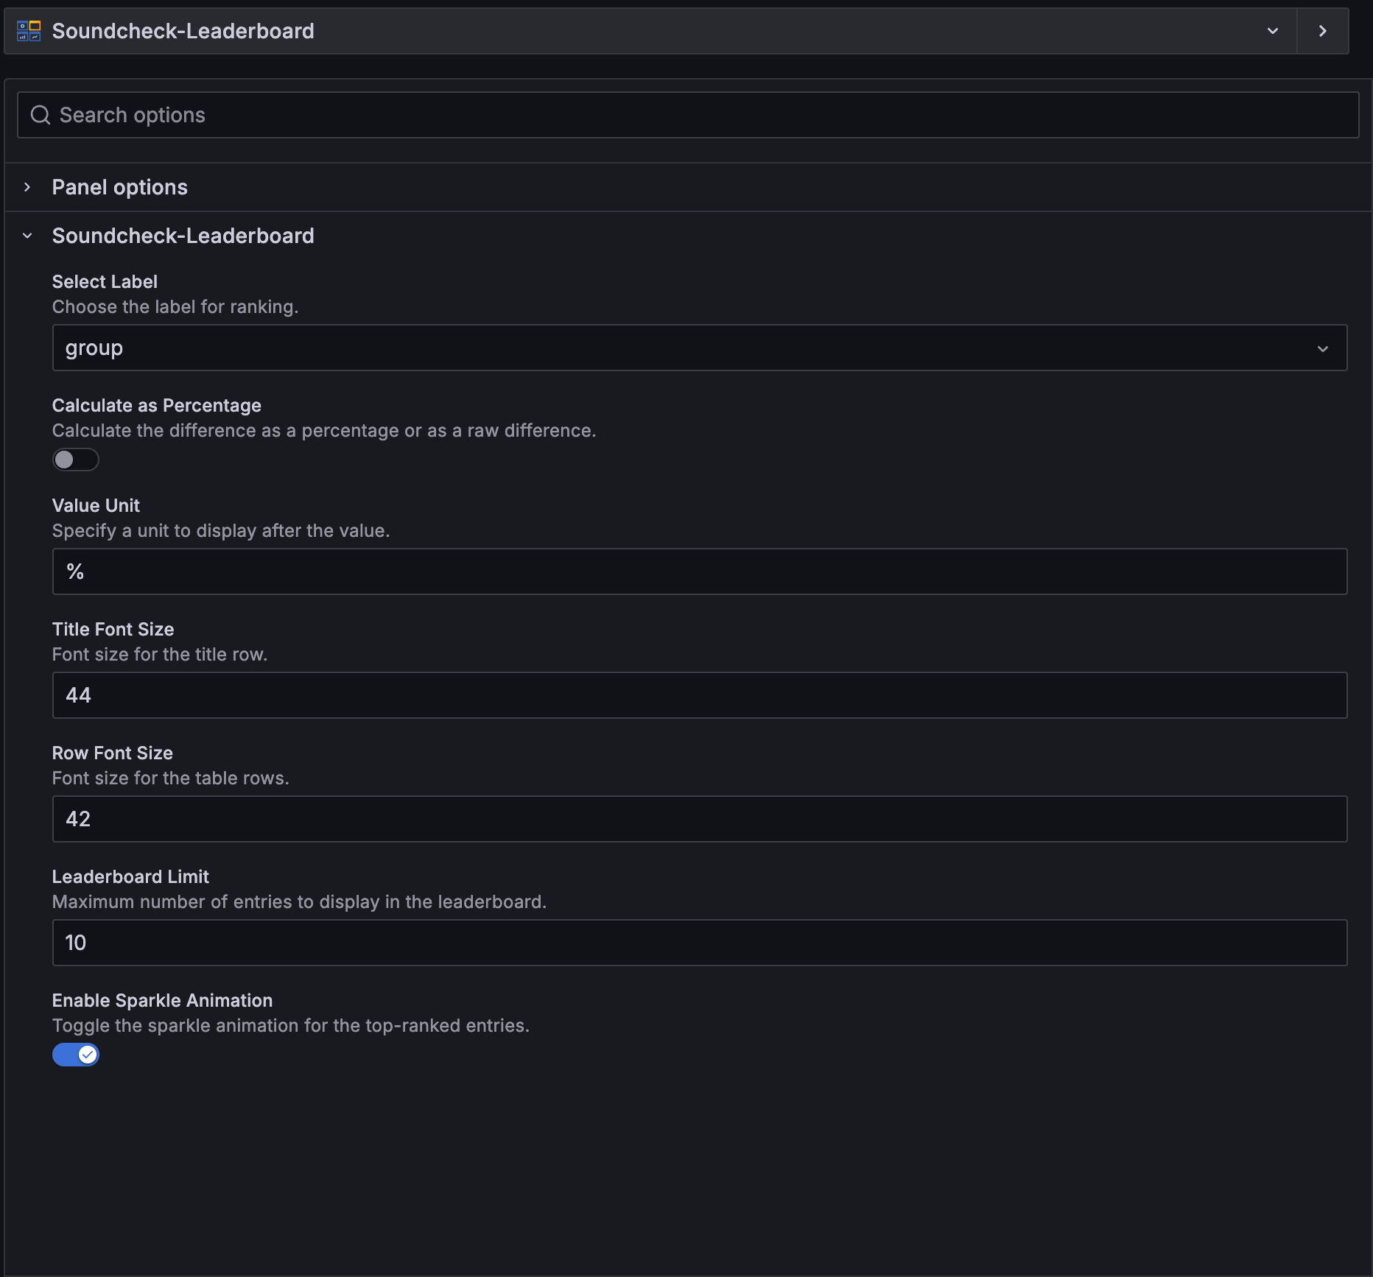The width and height of the screenshot is (1373, 1277).
Task: Click the collapse chevron beside Soundcheck-Leaderboard
Action: (x=27, y=236)
